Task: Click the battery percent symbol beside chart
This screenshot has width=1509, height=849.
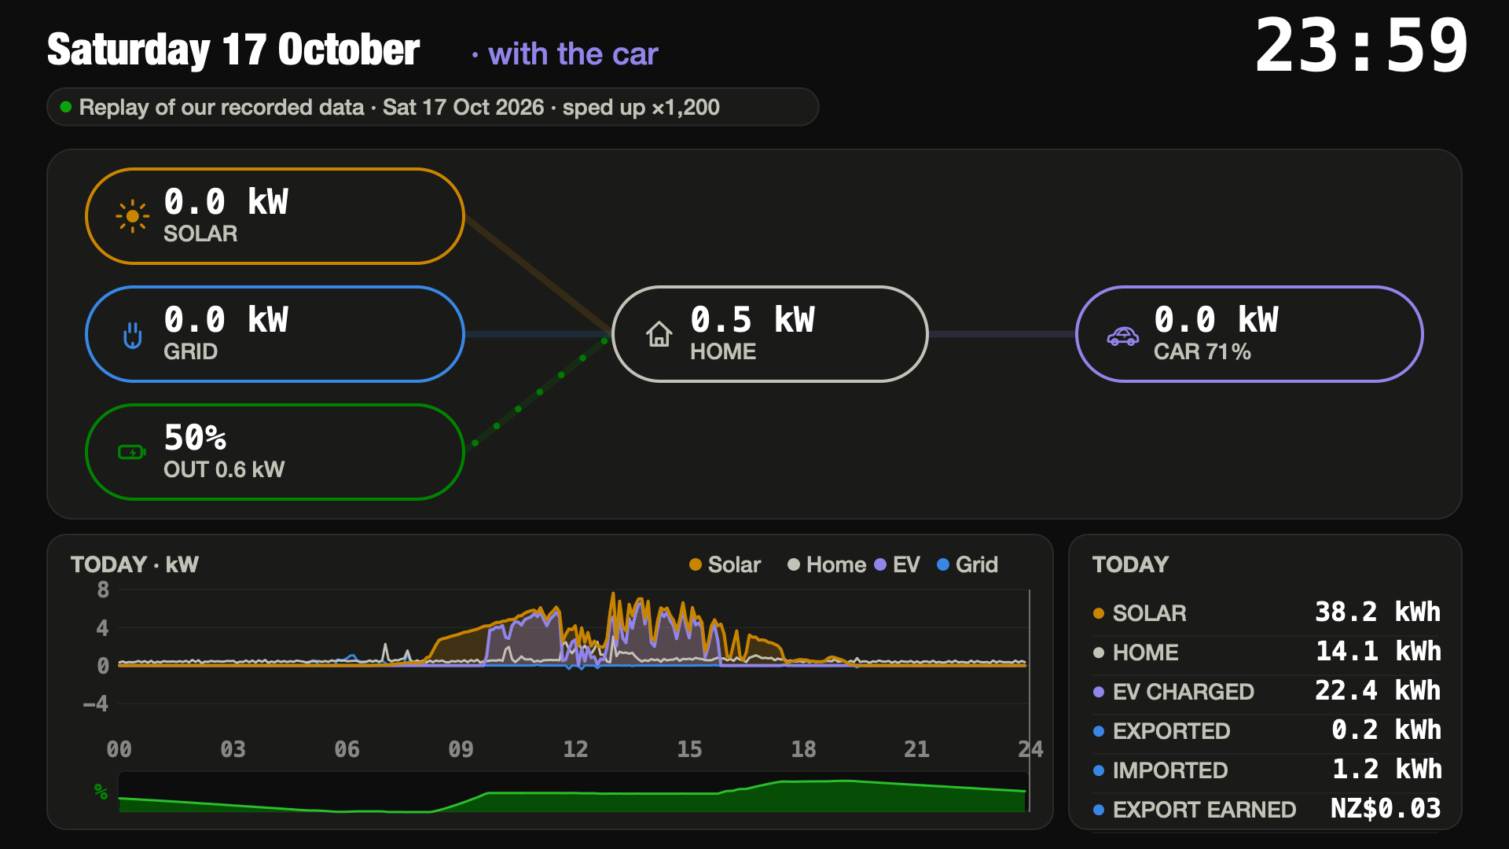Action: pos(101,791)
